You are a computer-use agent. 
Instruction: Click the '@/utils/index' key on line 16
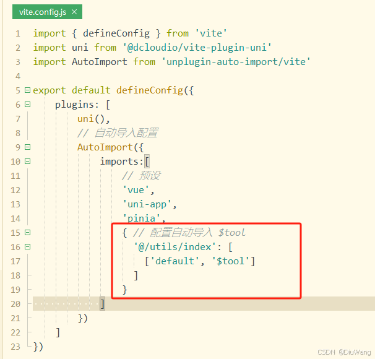pyautogui.click(x=175, y=247)
